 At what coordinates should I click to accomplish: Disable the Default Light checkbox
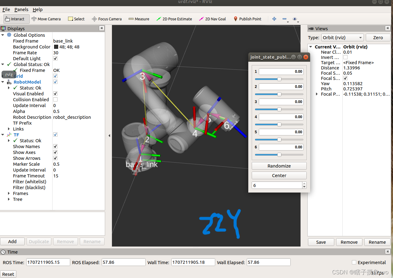(x=55, y=58)
